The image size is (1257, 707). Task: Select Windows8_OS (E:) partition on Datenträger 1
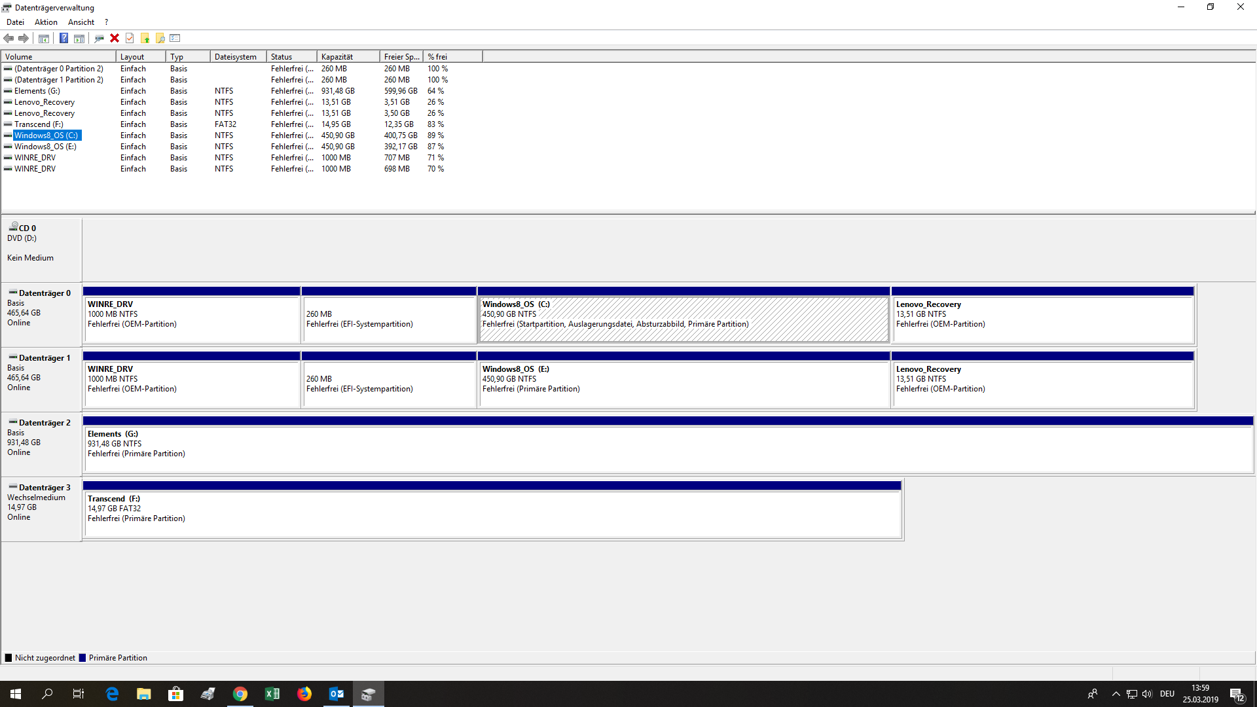[683, 384]
